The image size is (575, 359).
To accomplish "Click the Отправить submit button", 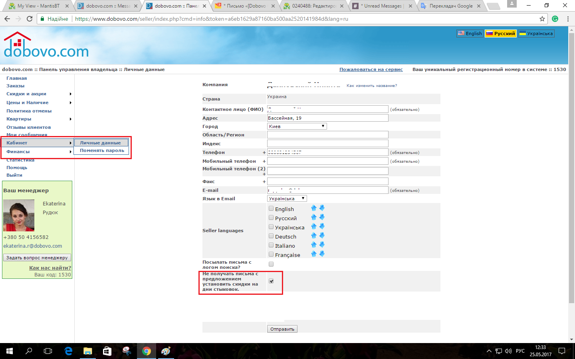I will pyautogui.click(x=282, y=329).
